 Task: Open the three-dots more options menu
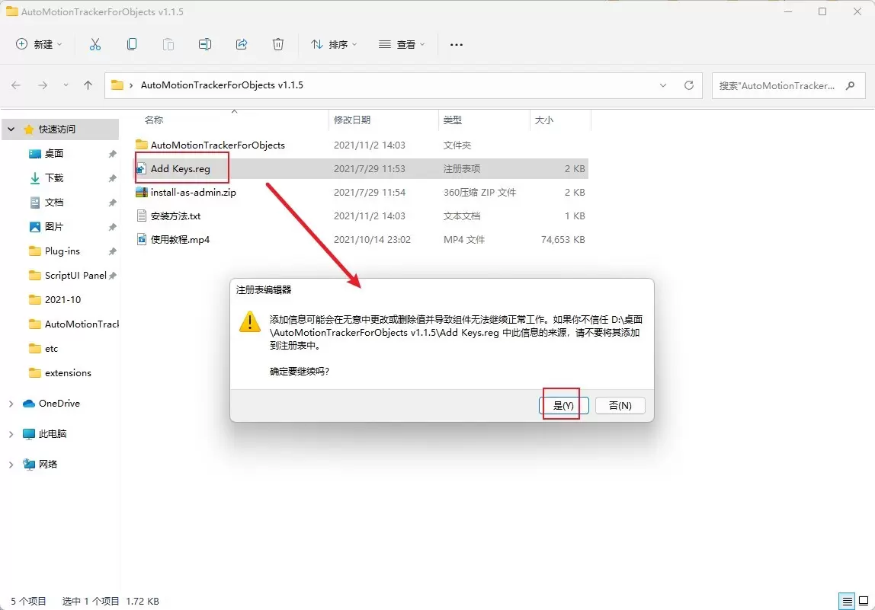(x=457, y=45)
